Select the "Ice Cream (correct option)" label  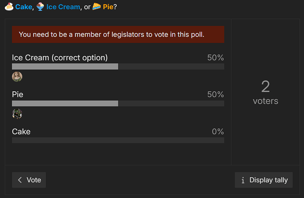click(60, 58)
